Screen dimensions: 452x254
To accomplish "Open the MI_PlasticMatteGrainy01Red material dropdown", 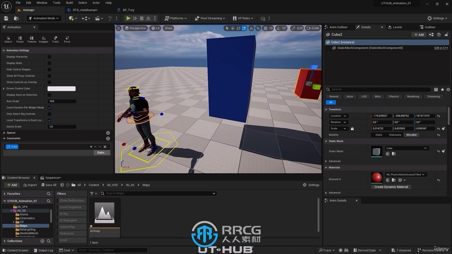I will pos(406,174).
